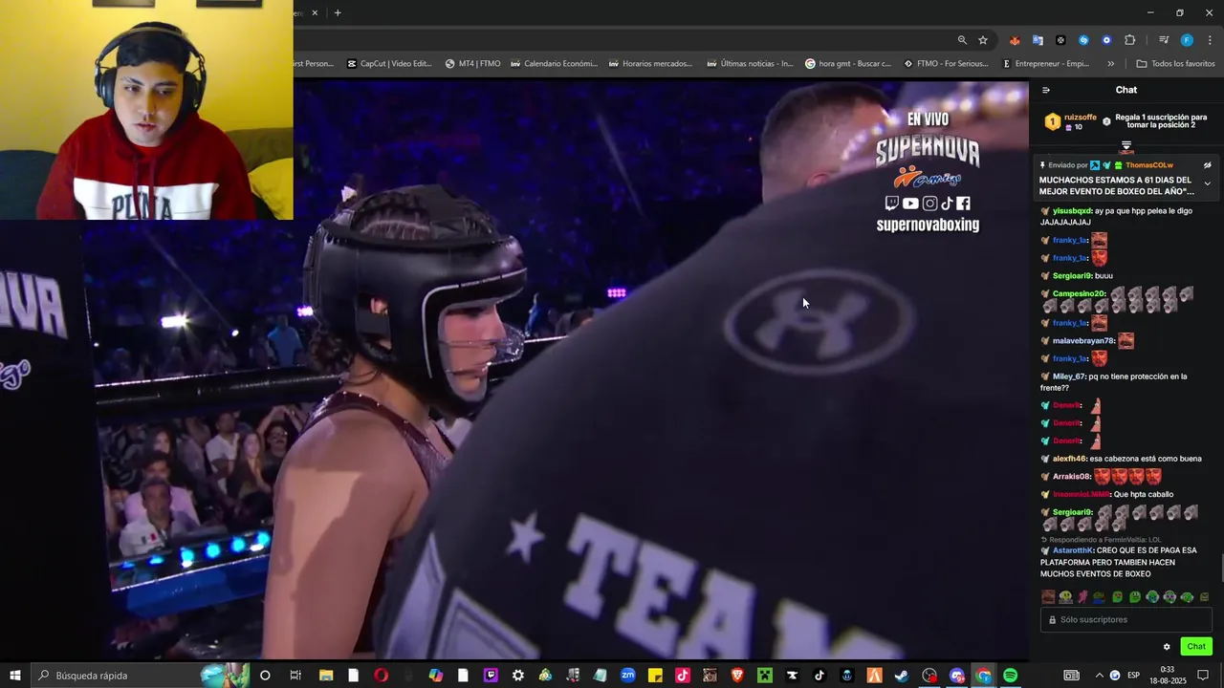
Task: Open the Últimas noticias bookmark
Action: (x=750, y=64)
